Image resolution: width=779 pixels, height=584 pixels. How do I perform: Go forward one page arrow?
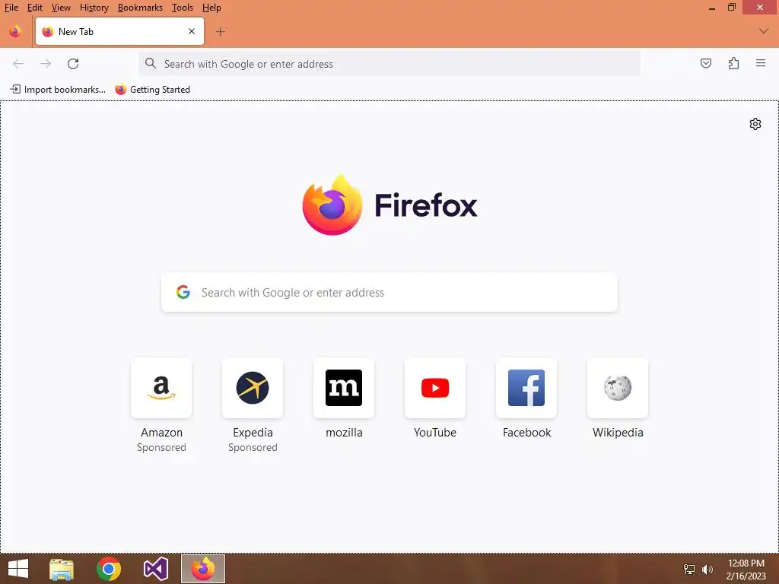[x=46, y=64]
